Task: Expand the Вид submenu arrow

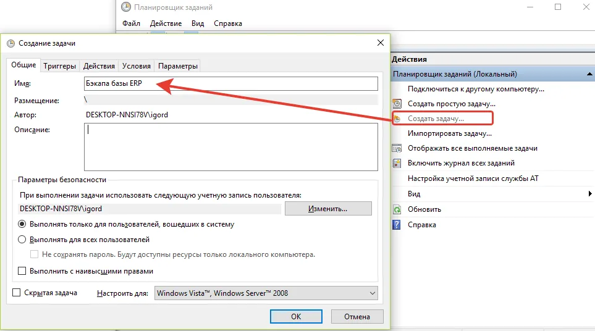Action: tap(590, 194)
